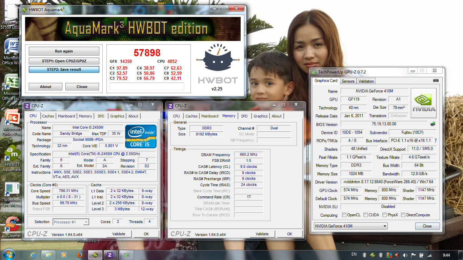Select the CCleaner desktop shortcut

click(x=12, y=227)
